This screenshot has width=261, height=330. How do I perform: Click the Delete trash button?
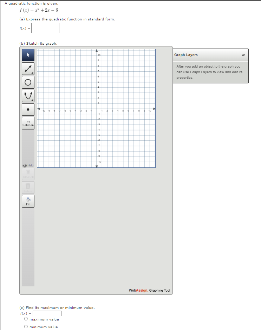(x=28, y=188)
